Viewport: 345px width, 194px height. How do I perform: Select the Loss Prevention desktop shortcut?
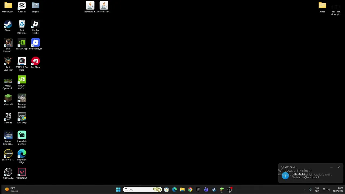point(8,46)
